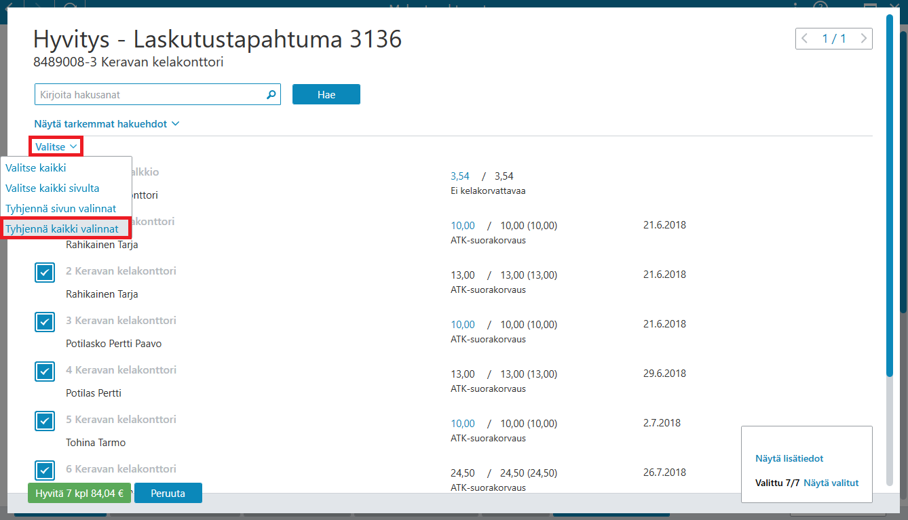Viewport: 908px width, 520px height.
Task: Collapse the Valitse dropdown
Action: pos(56,147)
